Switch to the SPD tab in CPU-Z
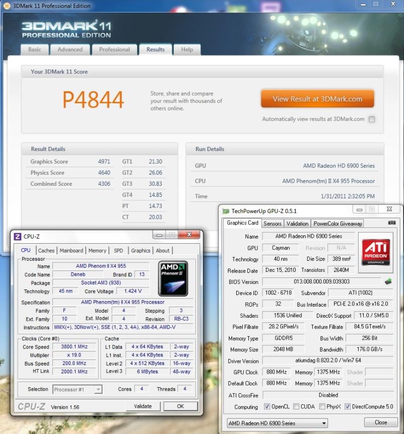Viewport: 404px width, 434px height. (118, 251)
